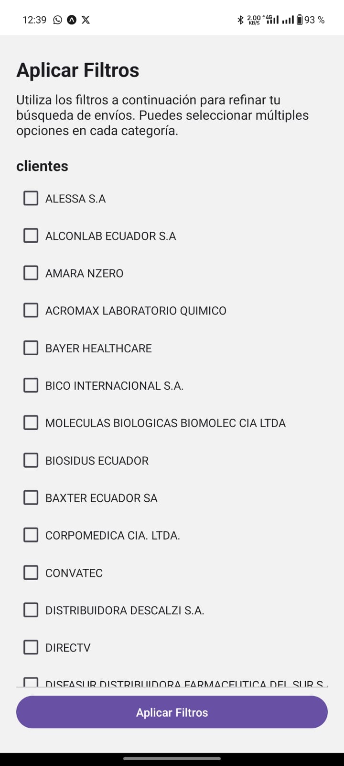Check the BAYER HEALTHCARE checkbox

pyautogui.click(x=31, y=348)
